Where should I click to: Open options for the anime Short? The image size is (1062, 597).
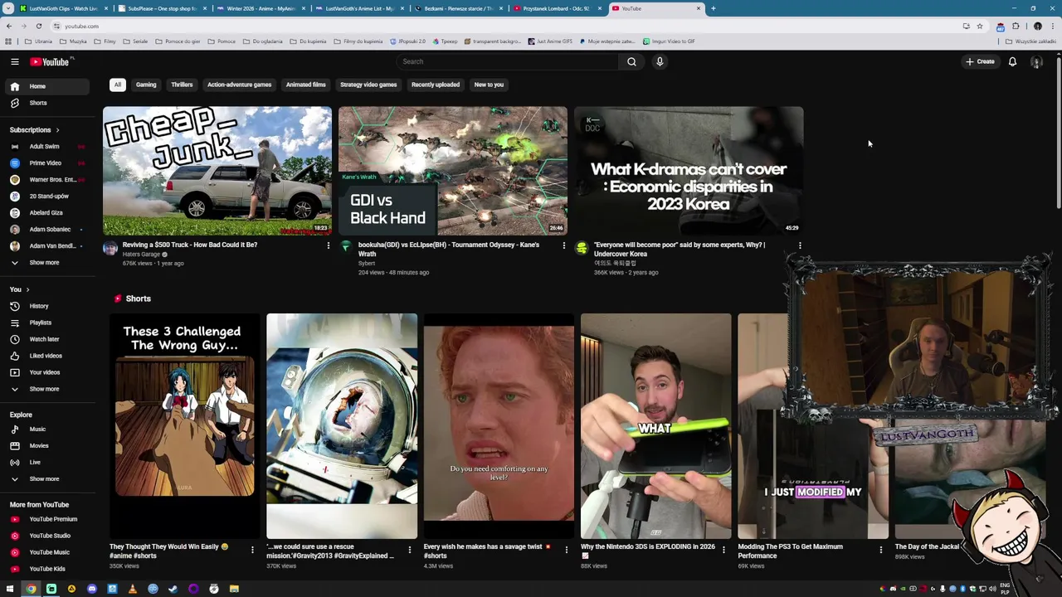pyautogui.click(x=252, y=549)
